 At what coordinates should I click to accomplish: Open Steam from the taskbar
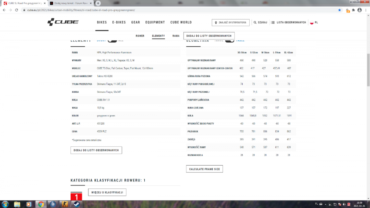pos(77,204)
